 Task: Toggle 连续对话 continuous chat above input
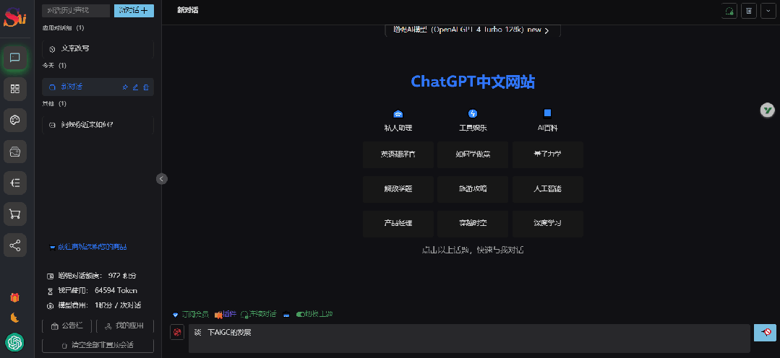pyautogui.click(x=259, y=314)
